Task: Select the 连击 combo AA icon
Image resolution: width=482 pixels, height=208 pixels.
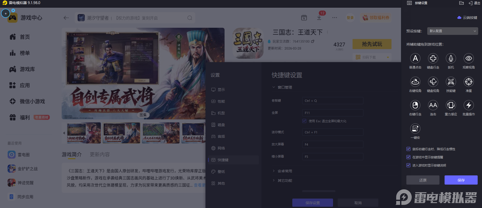Action: tap(433, 105)
